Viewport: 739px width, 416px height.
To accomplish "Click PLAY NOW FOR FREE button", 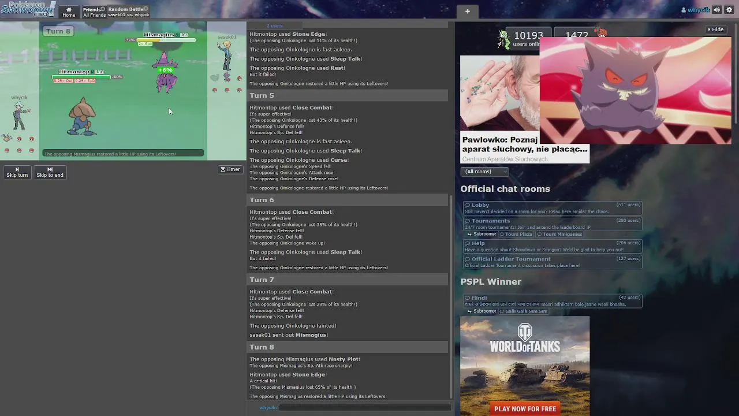I will pyautogui.click(x=525, y=408).
